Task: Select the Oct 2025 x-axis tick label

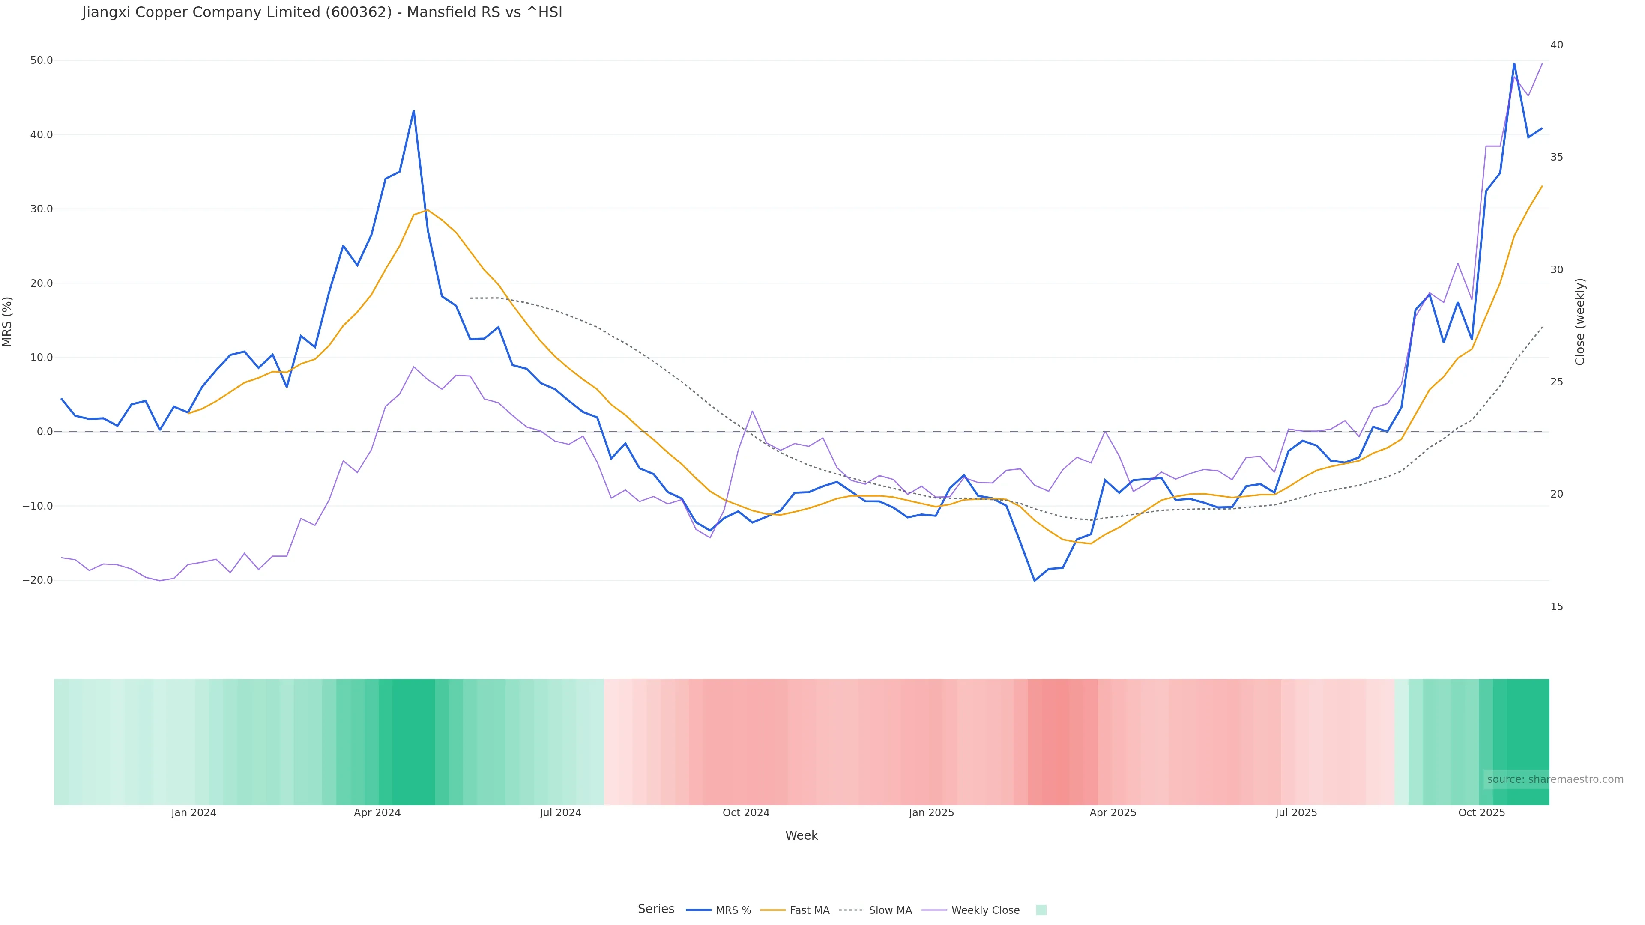Action: [x=1481, y=813]
